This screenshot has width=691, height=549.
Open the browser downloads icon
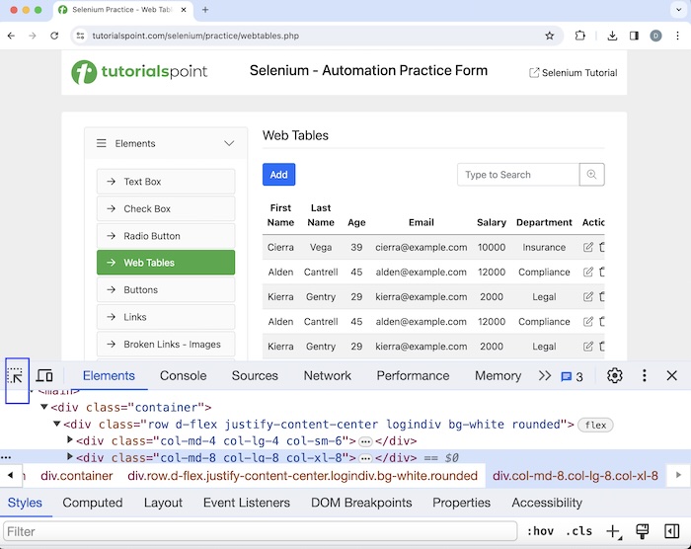click(x=612, y=36)
